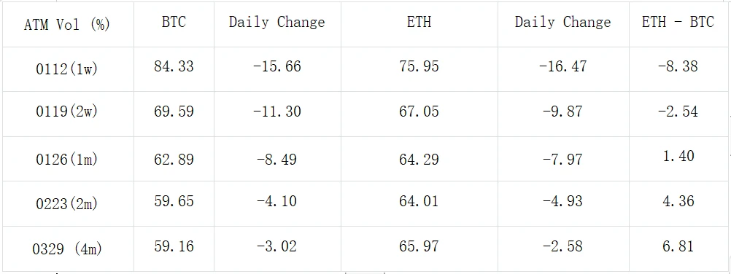
Task: Select the BTC value 69.59
Action: pyautogui.click(x=174, y=111)
